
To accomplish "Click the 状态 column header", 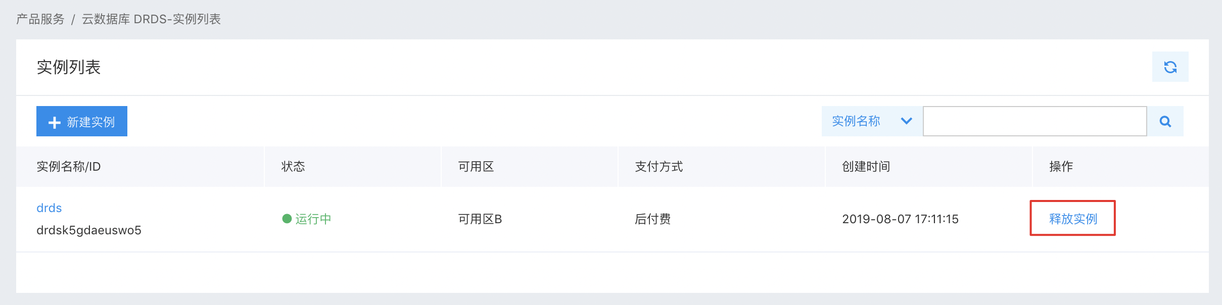I will pyautogui.click(x=293, y=167).
